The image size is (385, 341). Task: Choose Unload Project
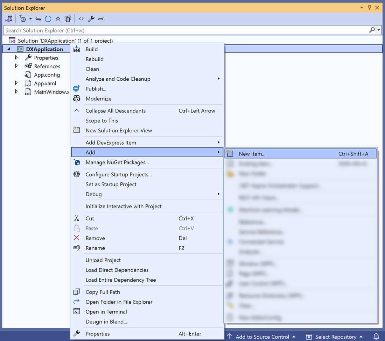click(x=147, y=260)
